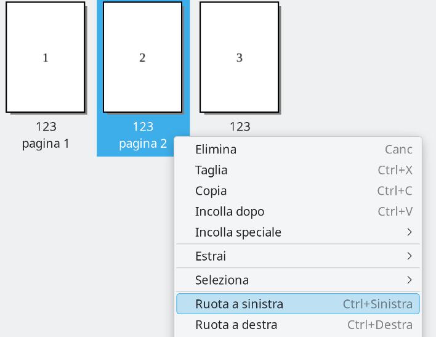
Task: Click the Canc shortcut hint
Action: click(398, 149)
